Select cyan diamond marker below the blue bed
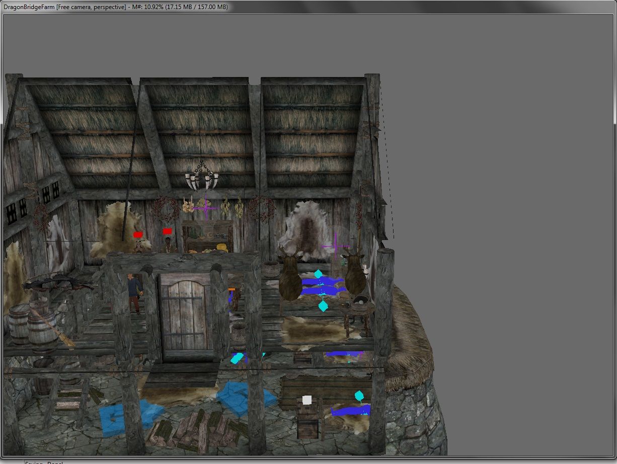 coord(323,305)
